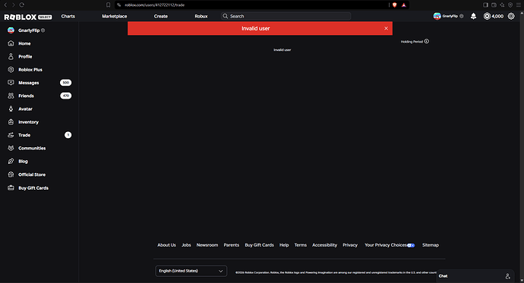The width and height of the screenshot is (524, 283).
Task: Click the Messages icon in sidebar
Action: click(x=11, y=83)
